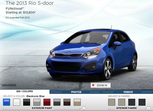Screen dimensions: 153x111
Task: Click the 'Starting at: $13,800' price text
Action: click(x=21, y=13)
